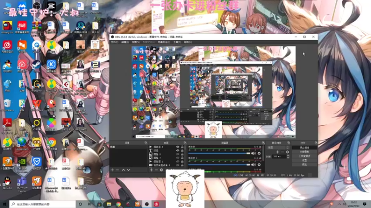
Task: Open Task View from the taskbar
Action: 90,204
